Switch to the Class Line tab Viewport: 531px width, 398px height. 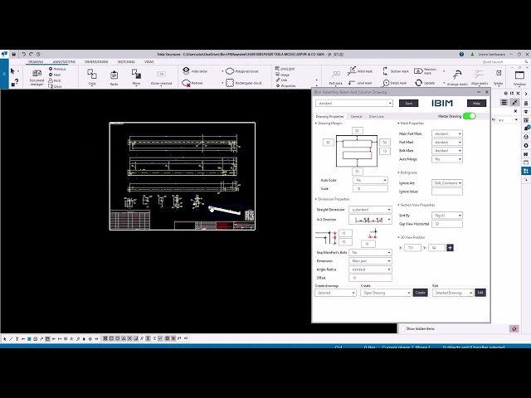click(x=376, y=116)
